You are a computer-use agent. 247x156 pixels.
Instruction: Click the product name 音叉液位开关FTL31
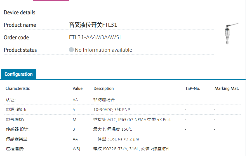pyautogui.click(x=93, y=25)
